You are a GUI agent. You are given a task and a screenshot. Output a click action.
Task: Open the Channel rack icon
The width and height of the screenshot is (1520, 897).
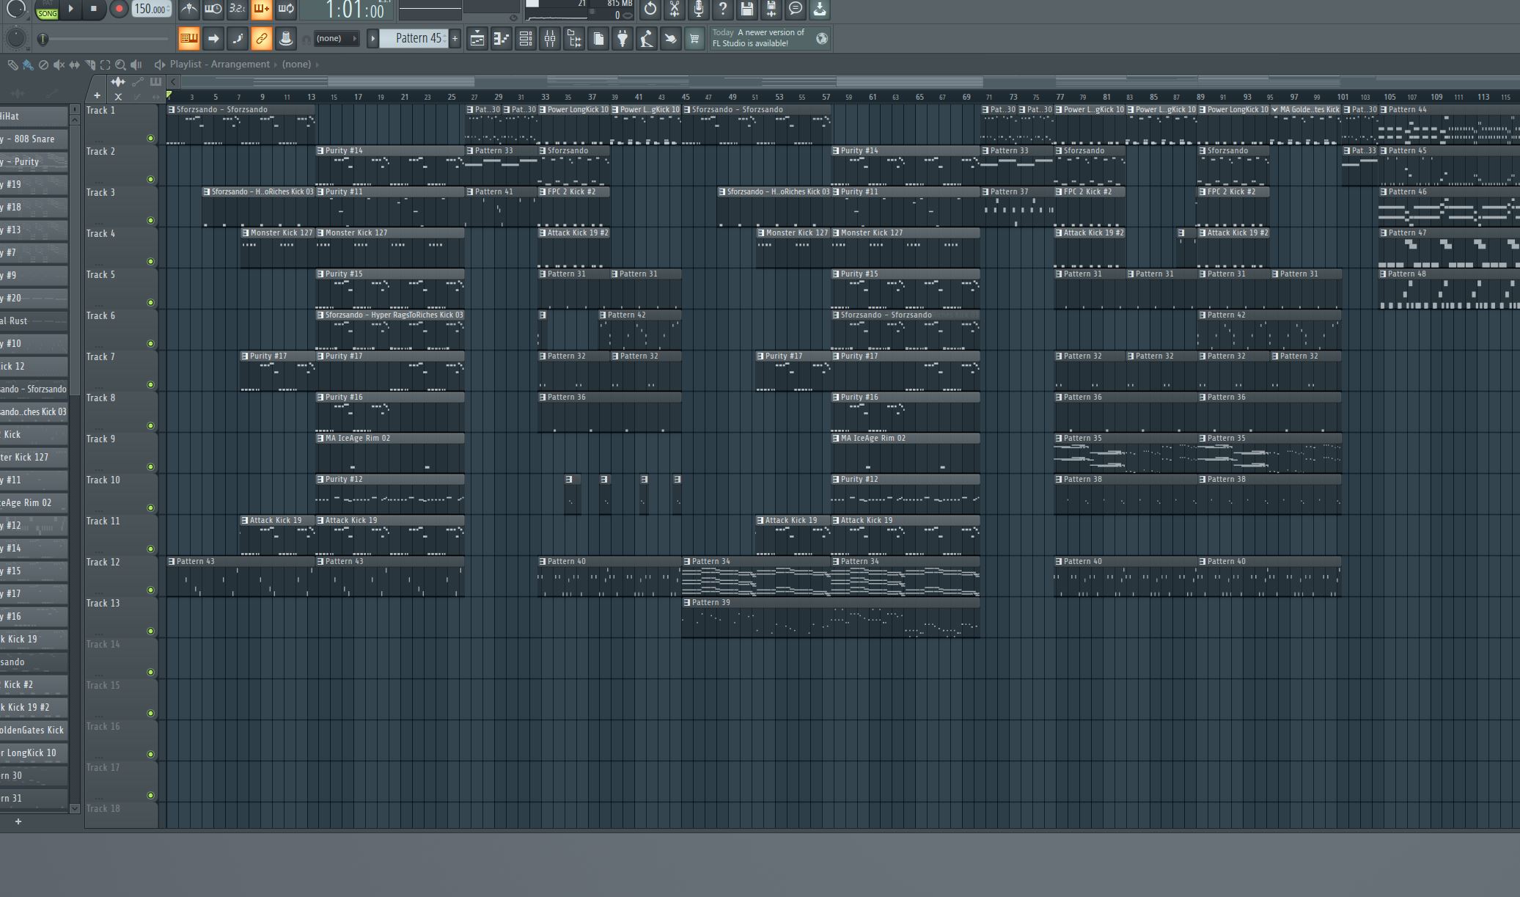click(x=526, y=38)
